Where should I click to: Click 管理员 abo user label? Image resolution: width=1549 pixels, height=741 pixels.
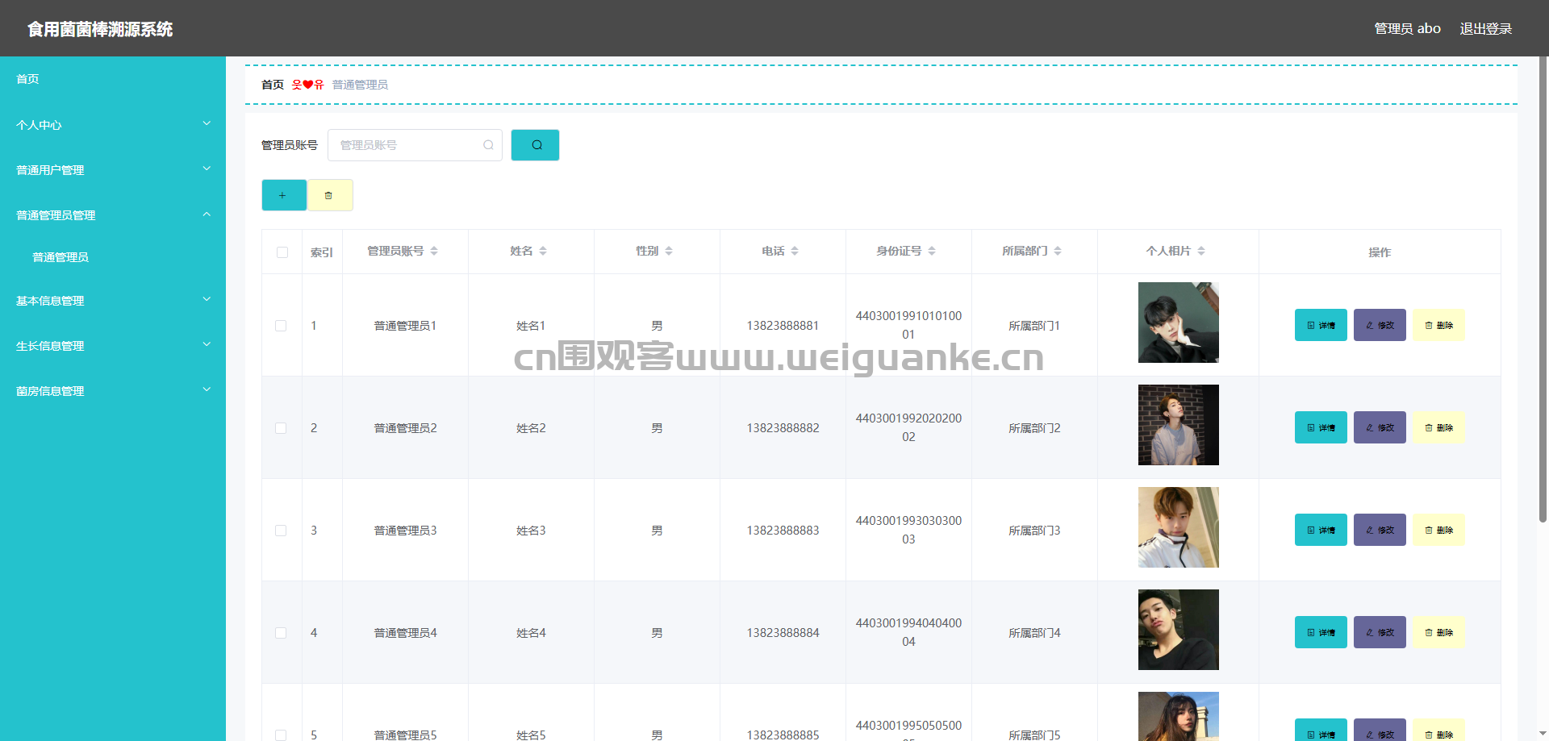(x=1407, y=28)
